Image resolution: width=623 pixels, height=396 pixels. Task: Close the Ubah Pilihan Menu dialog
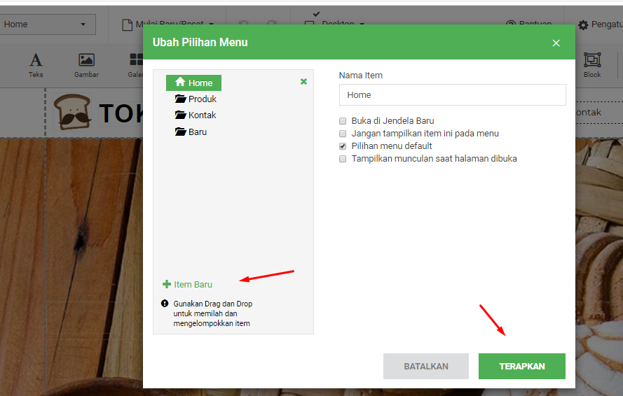556,43
